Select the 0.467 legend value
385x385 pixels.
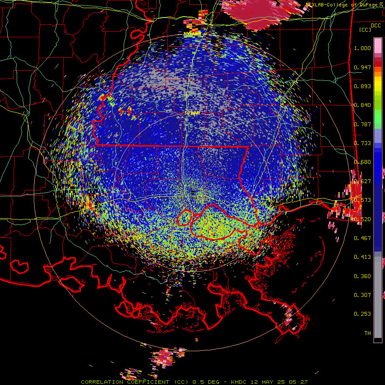click(362, 238)
